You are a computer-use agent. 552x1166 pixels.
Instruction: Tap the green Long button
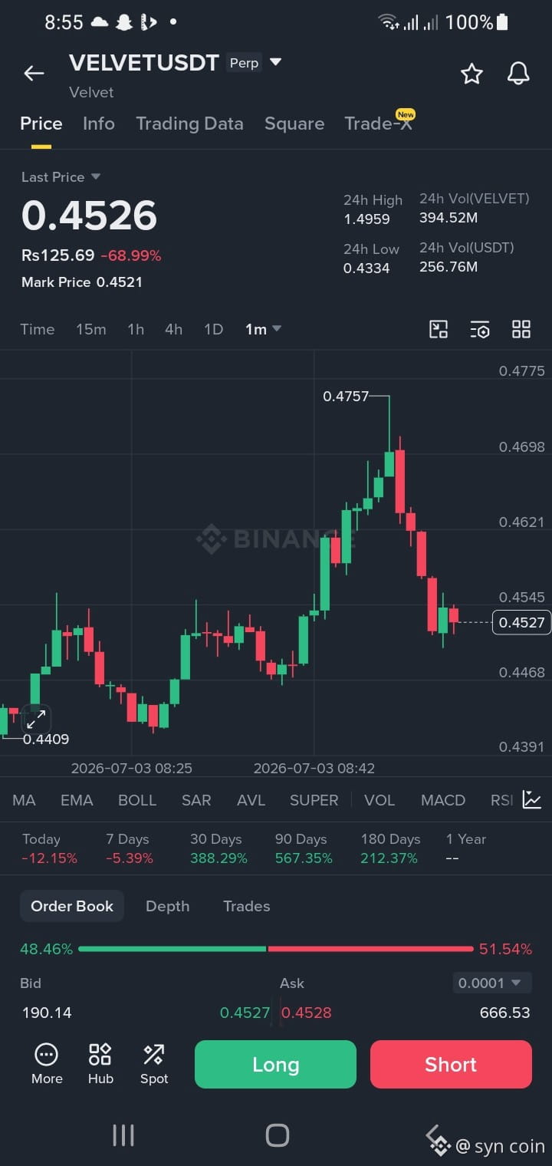click(275, 1064)
